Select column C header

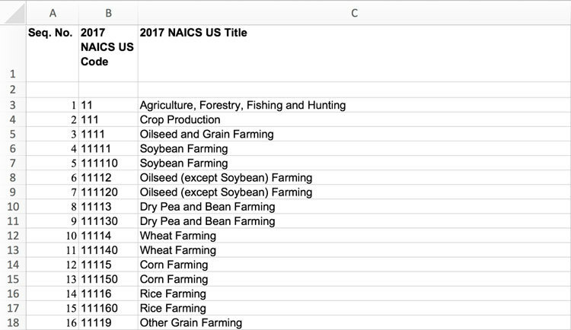[353, 13]
